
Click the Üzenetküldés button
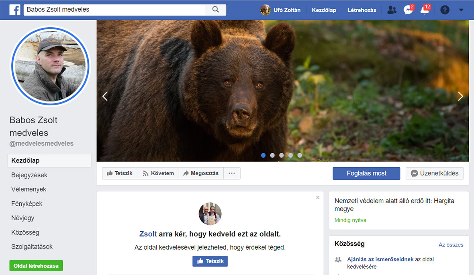tap(435, 173)
